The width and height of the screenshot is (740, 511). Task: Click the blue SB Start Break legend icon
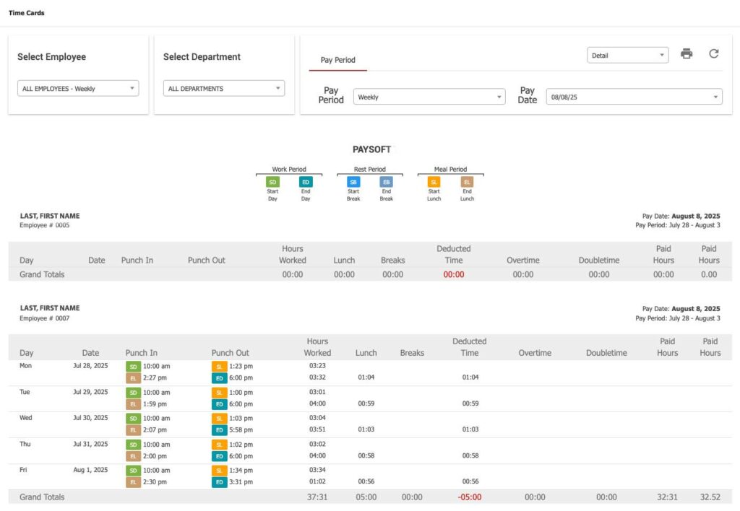click(353, 182)
